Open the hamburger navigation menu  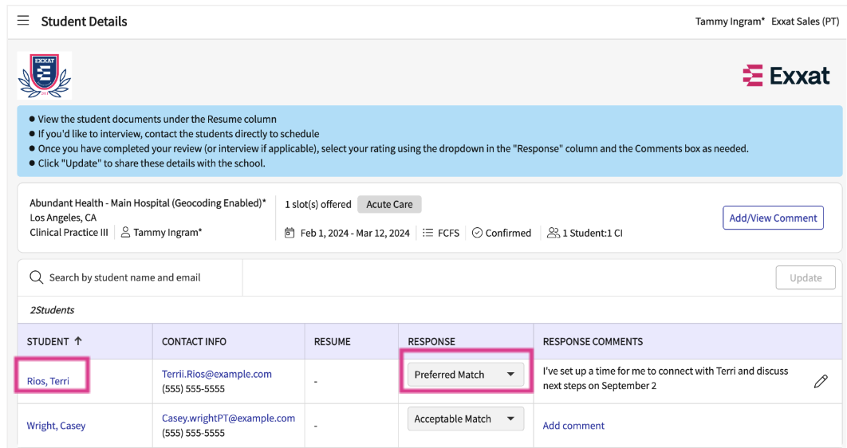(23, 21)
